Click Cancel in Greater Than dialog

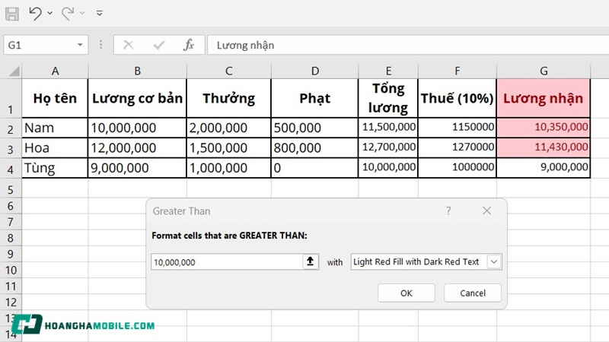[473, 293]
